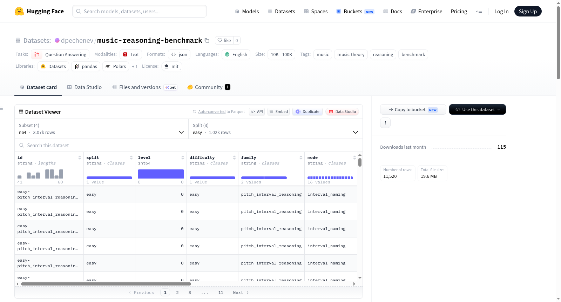This screenshot has width=561, height=302.
Task: Sort the id column using its sort arrows
Action: (x=80, y=157)
